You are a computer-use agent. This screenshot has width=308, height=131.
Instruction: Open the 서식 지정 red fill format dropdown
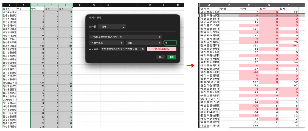(x=123, y=49)
